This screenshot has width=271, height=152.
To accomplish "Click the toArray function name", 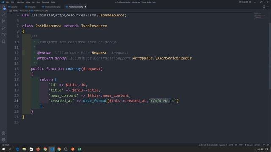I will click(73, 69).
